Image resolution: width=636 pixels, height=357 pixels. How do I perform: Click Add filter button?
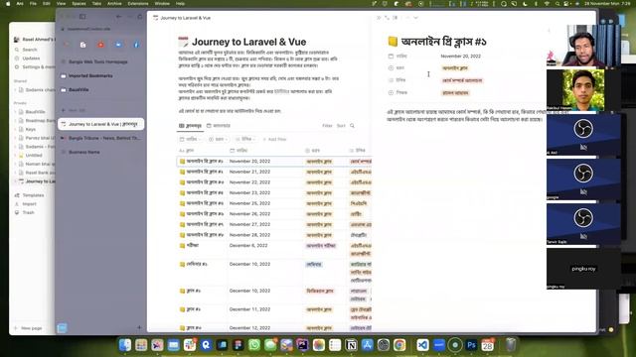pos(274,139)
